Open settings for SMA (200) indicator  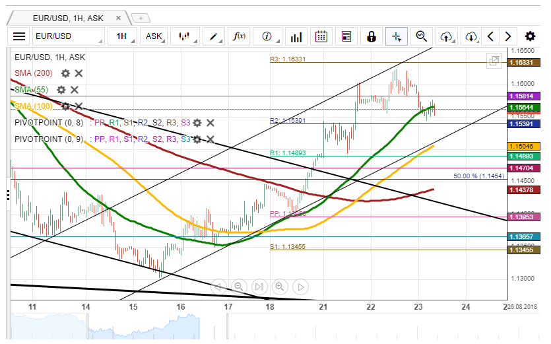point(65,73)
